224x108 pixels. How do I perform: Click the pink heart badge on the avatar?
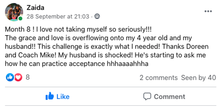14,18
